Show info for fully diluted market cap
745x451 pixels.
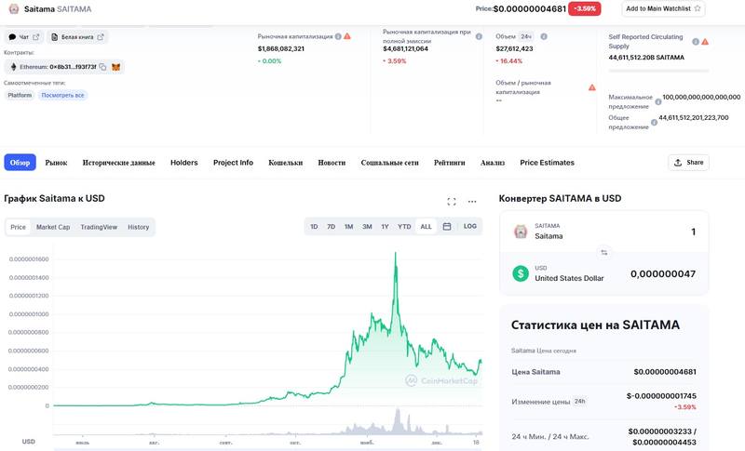click(479, 36)
